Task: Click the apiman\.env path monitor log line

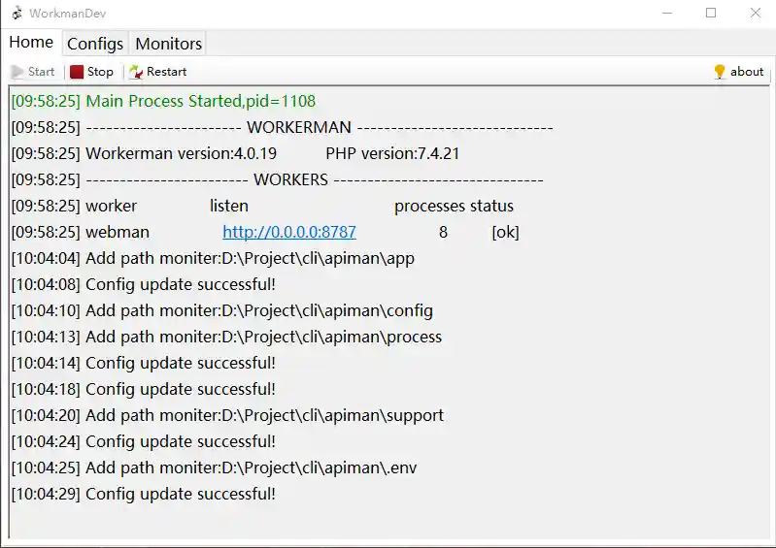Action: [x=214, y=467]
